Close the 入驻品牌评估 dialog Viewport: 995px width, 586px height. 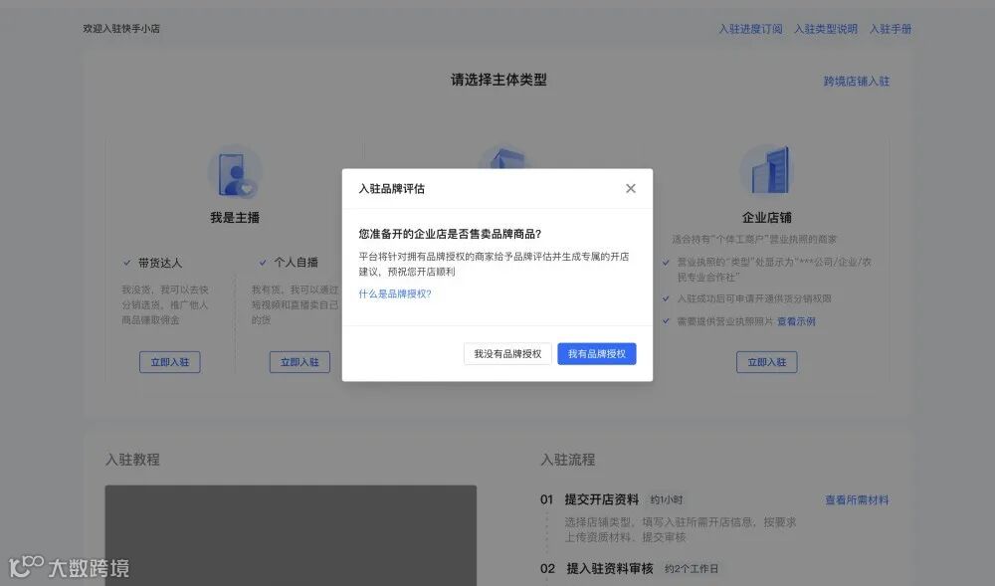630,188
